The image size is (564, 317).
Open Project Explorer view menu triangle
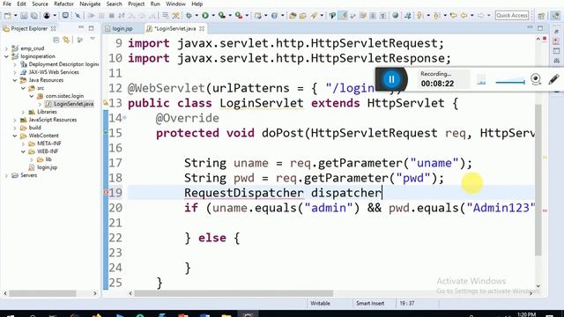click(x=93, y=39)
